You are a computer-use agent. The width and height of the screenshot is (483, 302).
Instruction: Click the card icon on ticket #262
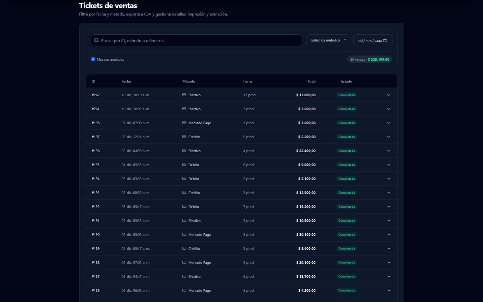[184, 95]
